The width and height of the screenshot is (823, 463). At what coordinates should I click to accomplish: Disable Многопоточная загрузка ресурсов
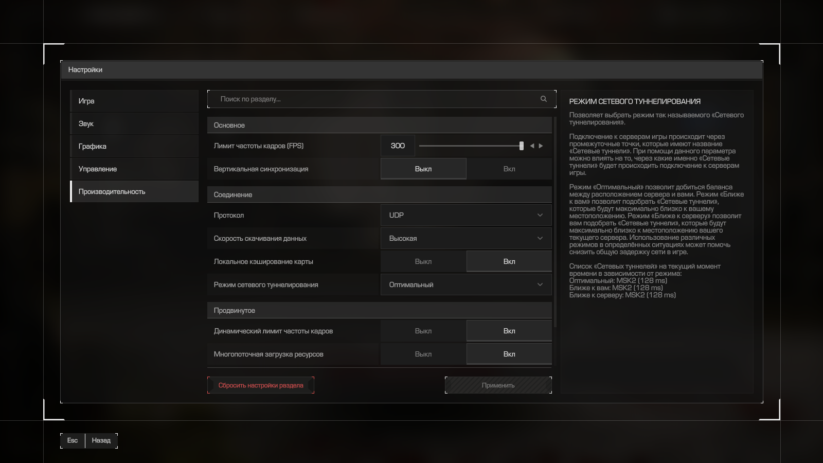coord(423,354)
